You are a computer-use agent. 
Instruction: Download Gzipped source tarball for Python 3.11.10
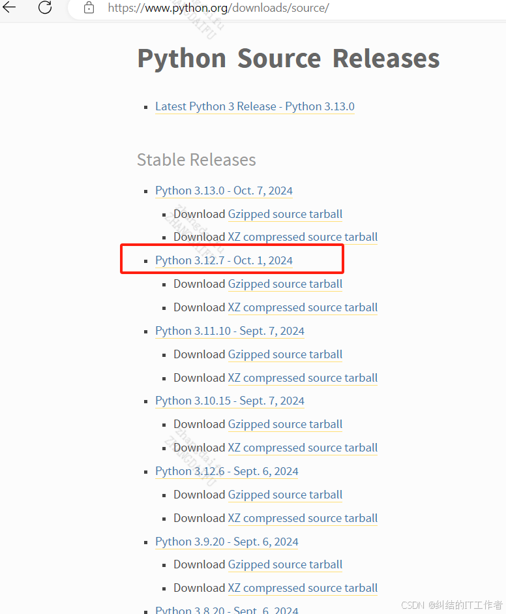[285, 354]
